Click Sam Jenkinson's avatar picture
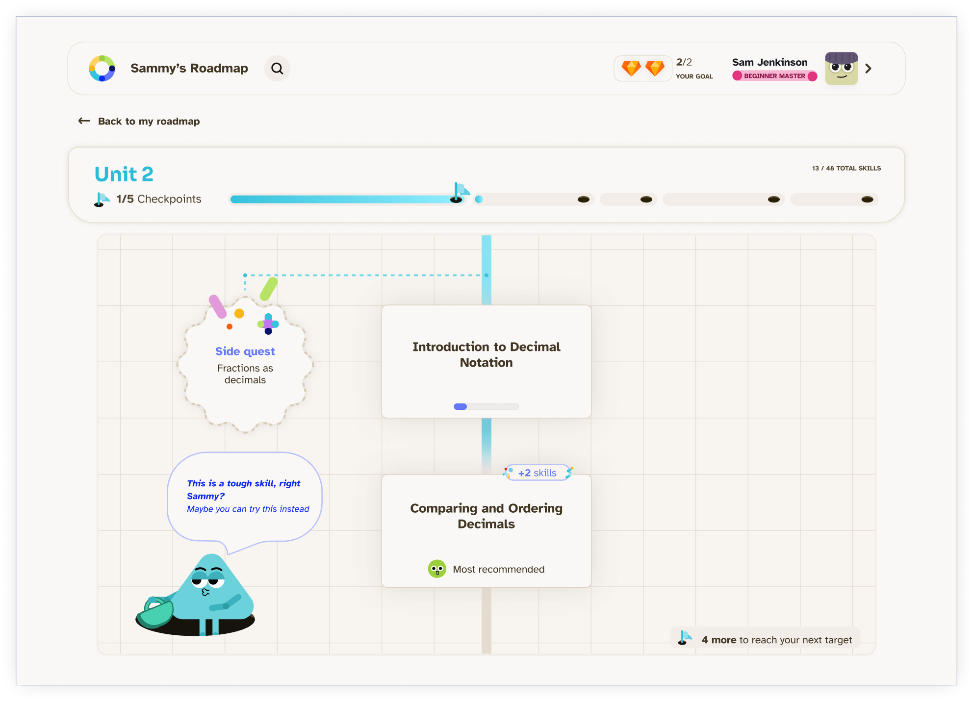Image resolution: width=973 pixels, height=701 pixels. click(x=841, y=69)
